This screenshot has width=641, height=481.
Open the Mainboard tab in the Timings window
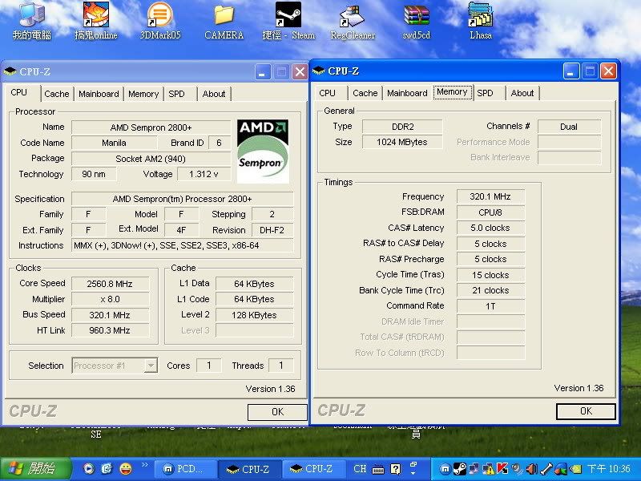[407, 93]
